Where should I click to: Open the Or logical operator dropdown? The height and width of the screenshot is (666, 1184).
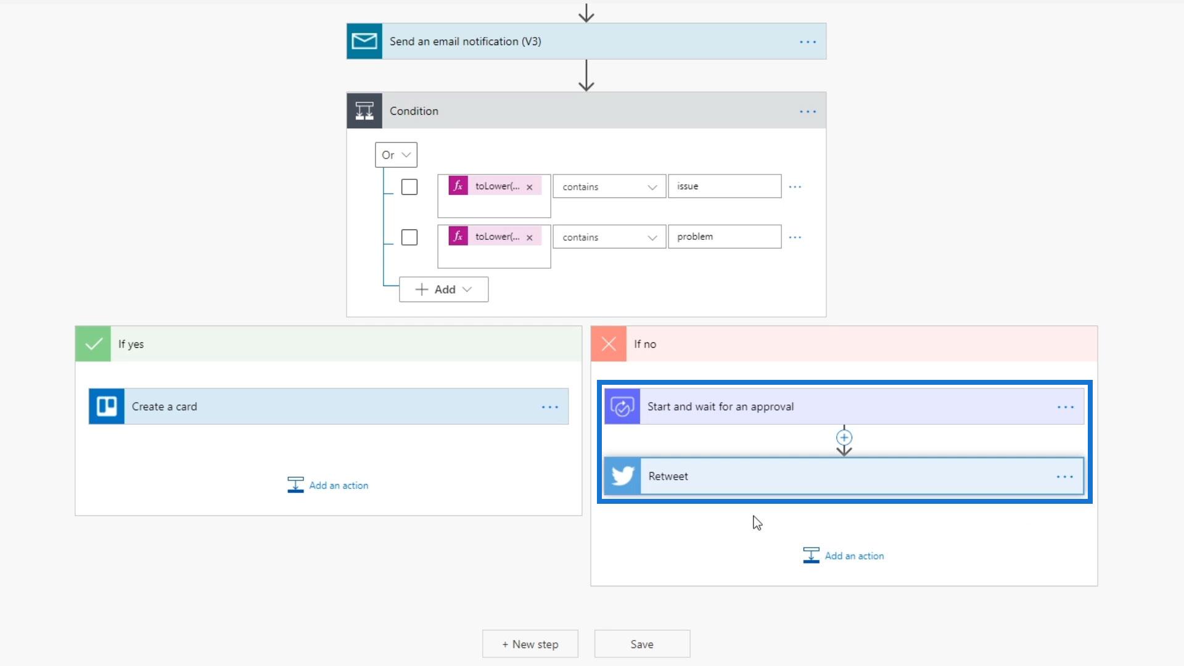[x=396, y=155]
